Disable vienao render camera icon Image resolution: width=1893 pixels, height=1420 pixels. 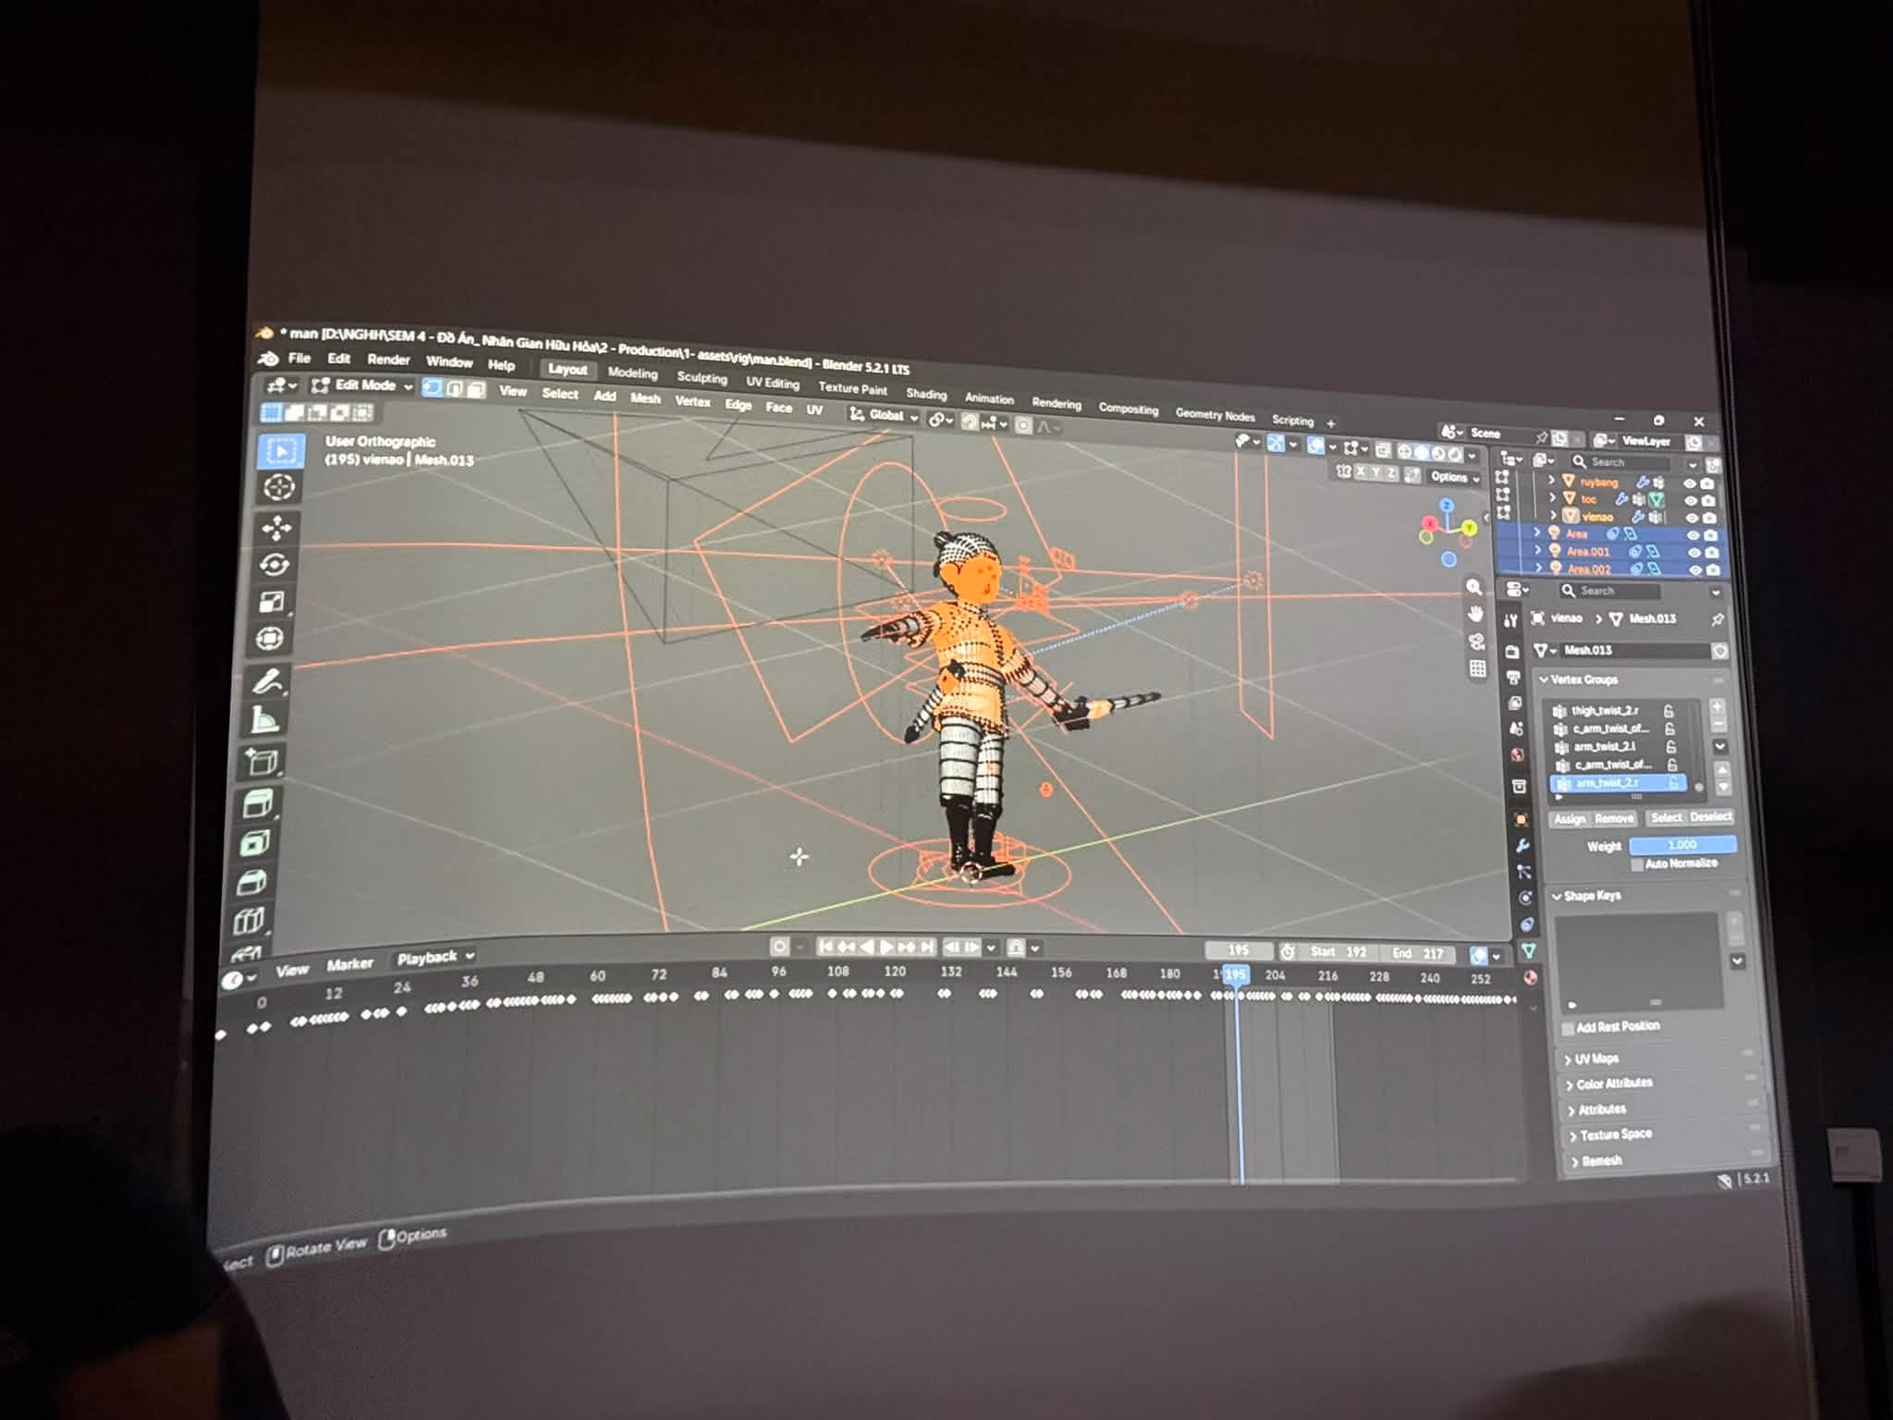click(1708, 518)
